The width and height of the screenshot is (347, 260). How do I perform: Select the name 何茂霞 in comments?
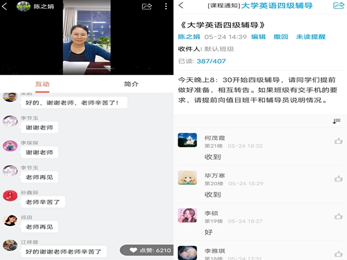point(215,138)
